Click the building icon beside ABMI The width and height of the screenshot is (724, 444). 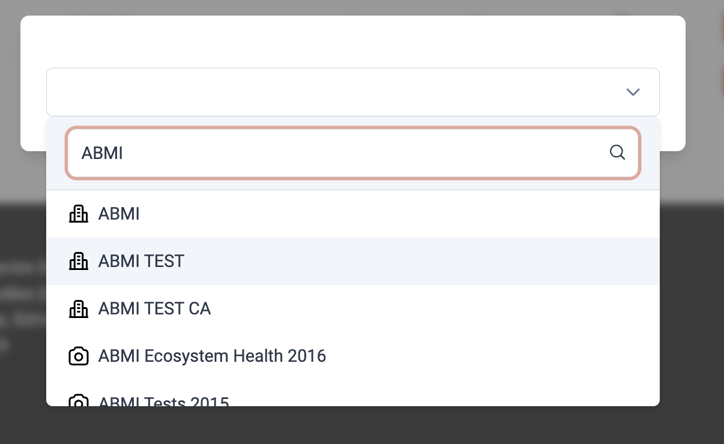coord(79,214)
